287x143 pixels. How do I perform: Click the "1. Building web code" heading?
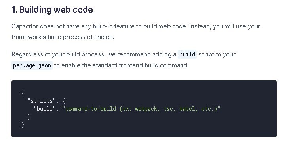pyautogui.click(x=52, y=10)
